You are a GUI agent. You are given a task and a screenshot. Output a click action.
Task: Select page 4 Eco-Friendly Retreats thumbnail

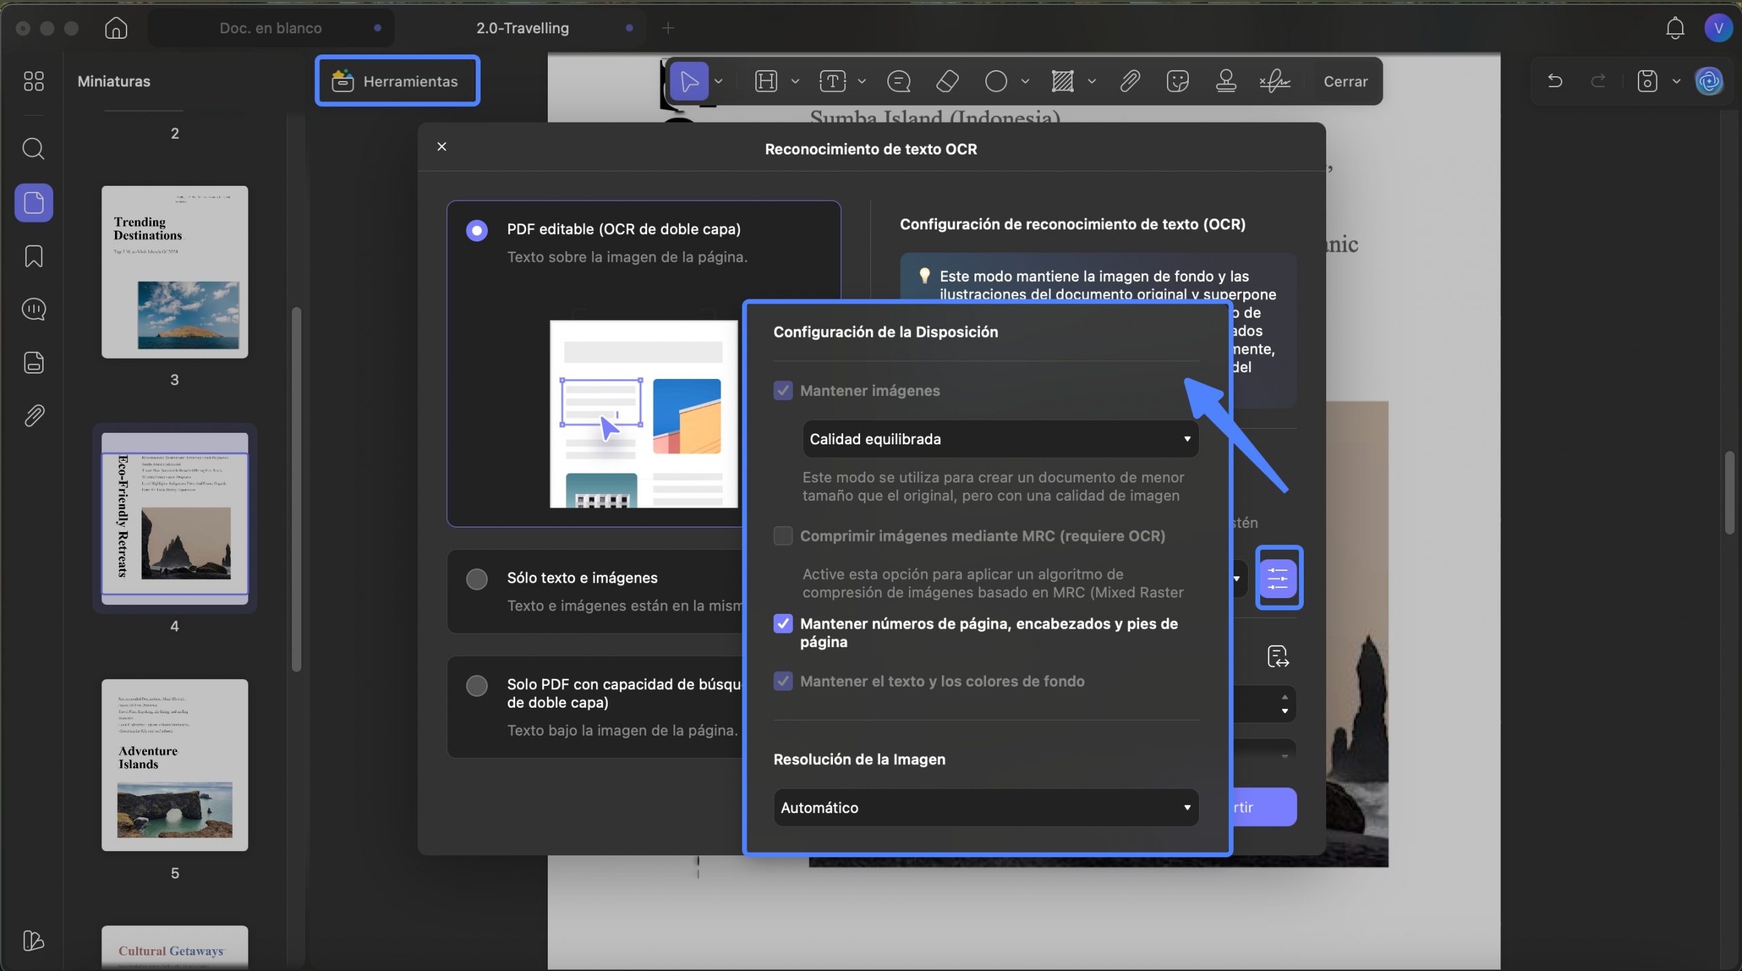(x=175, y=518)
